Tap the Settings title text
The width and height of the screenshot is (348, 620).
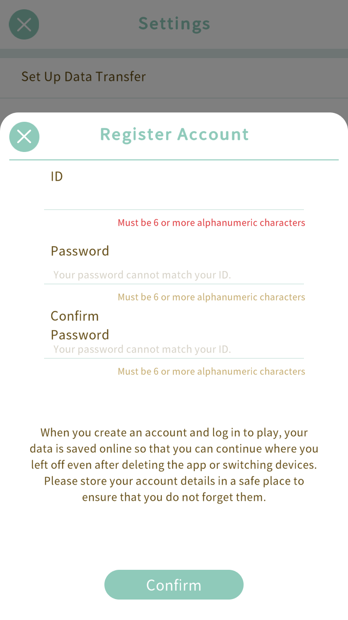(x=174, y=23)
